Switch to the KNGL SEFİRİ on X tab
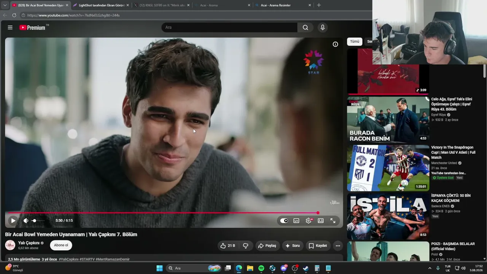 coord(162,5)
